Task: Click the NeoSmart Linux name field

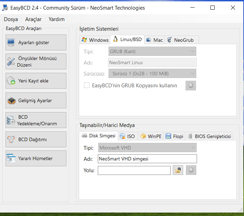Action: click(152, 62)
